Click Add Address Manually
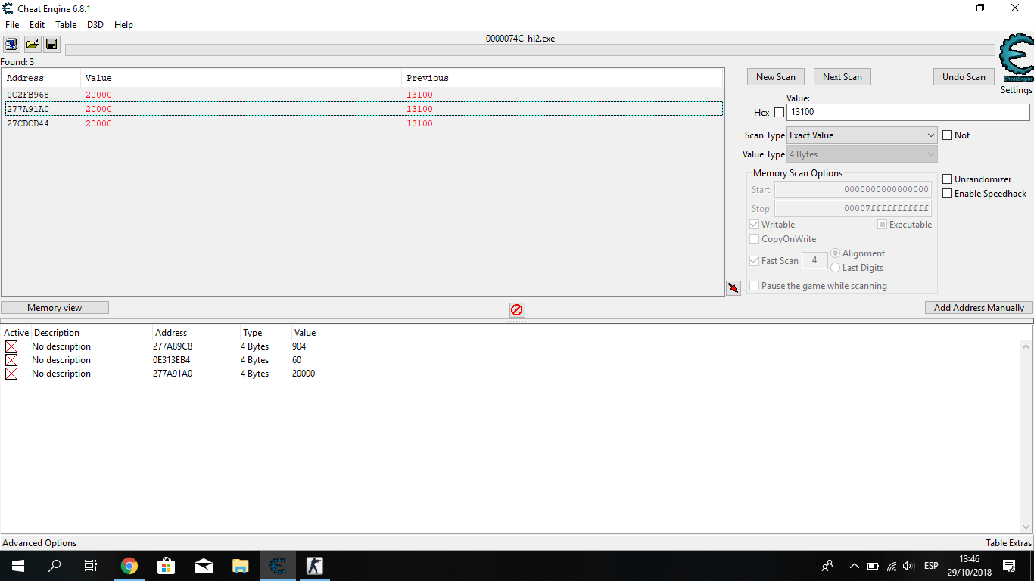Viewport: 1034px width, 581px height. (979, 308)
